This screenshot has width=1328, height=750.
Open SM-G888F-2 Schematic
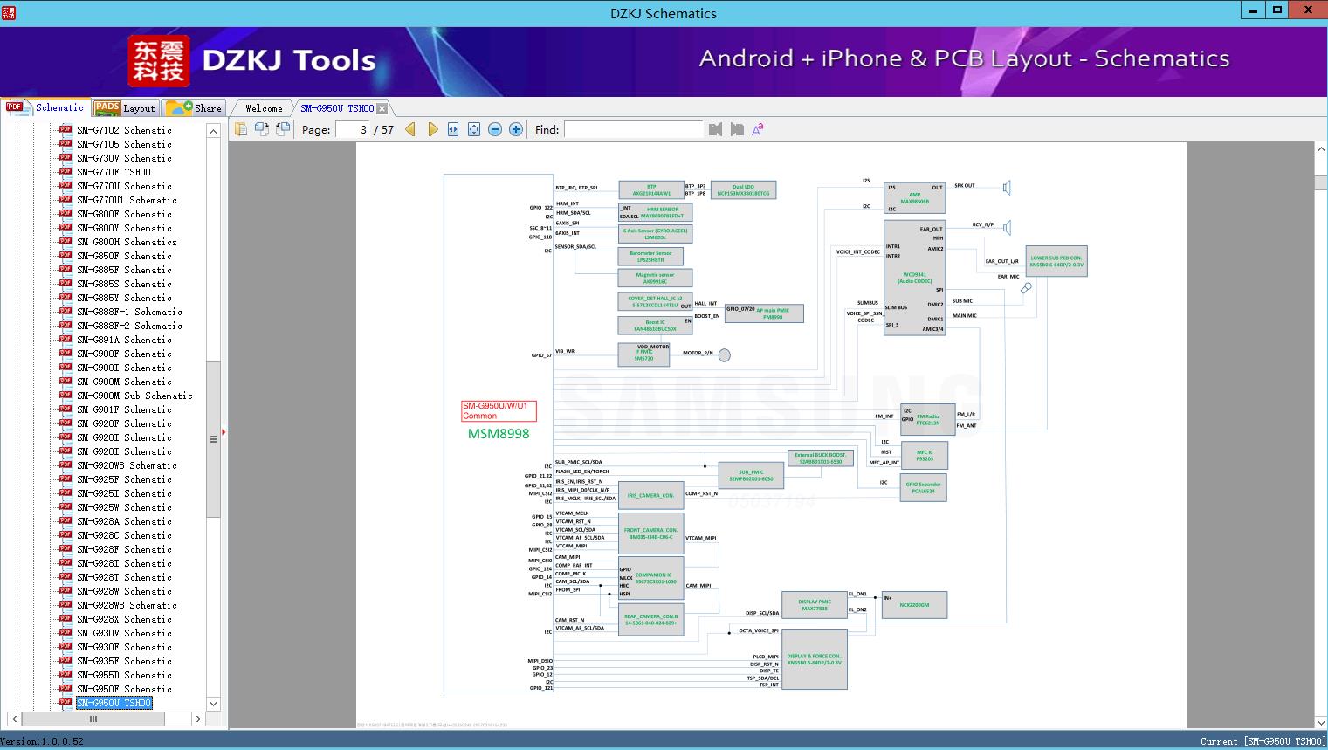[129, 326]
